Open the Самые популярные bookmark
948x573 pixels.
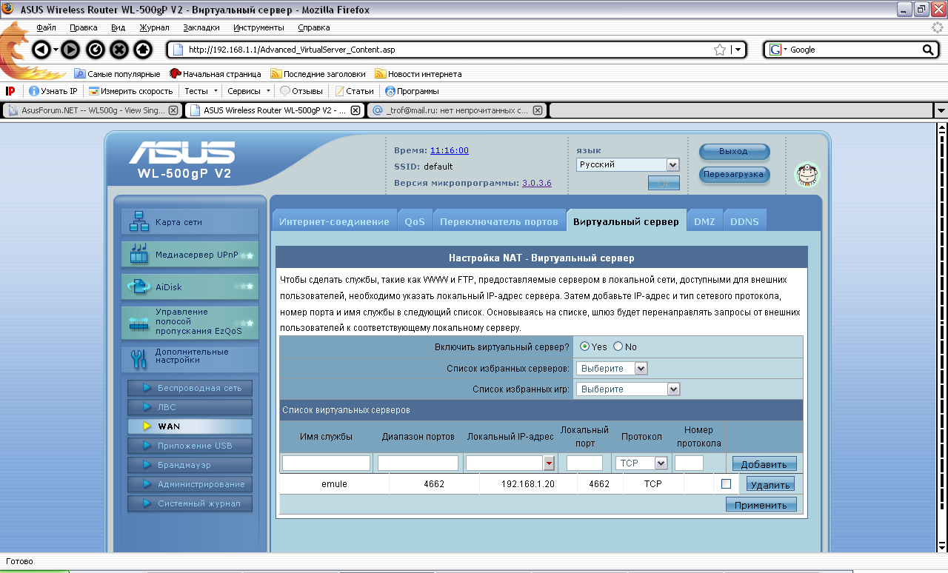point(117,74)
